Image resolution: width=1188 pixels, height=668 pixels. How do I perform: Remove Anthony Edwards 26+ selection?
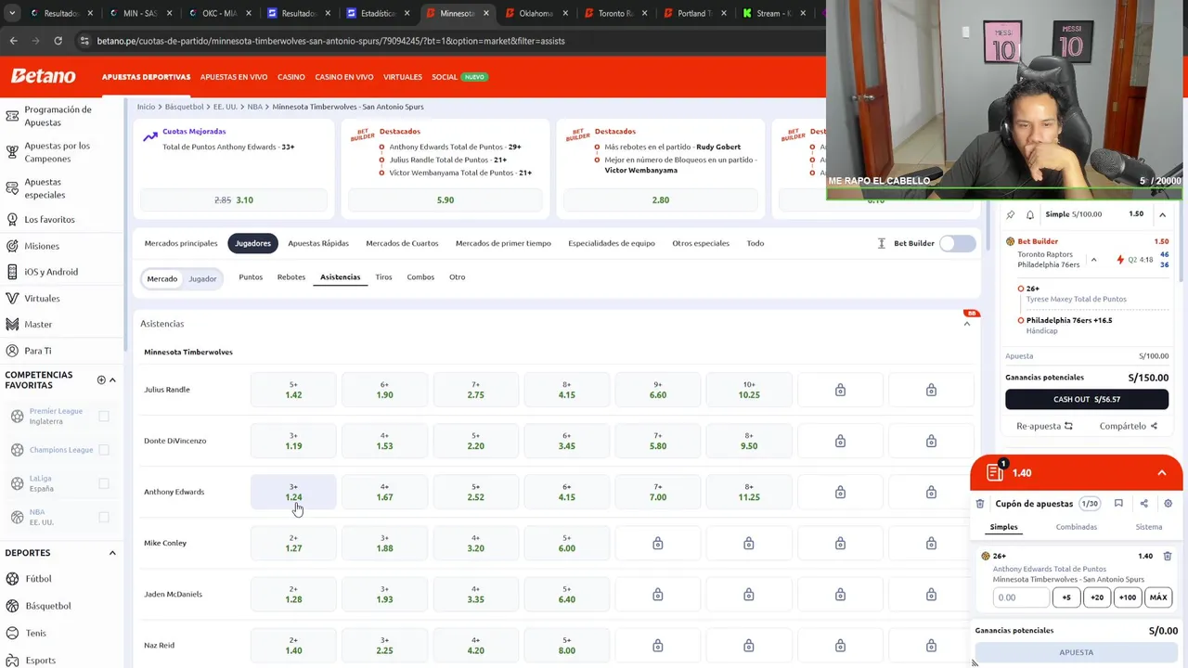(1168, 556)
